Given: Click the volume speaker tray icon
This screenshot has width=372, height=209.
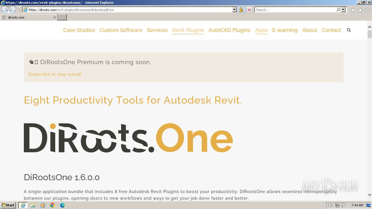Looking at the screenshot, I should (330, 205).
